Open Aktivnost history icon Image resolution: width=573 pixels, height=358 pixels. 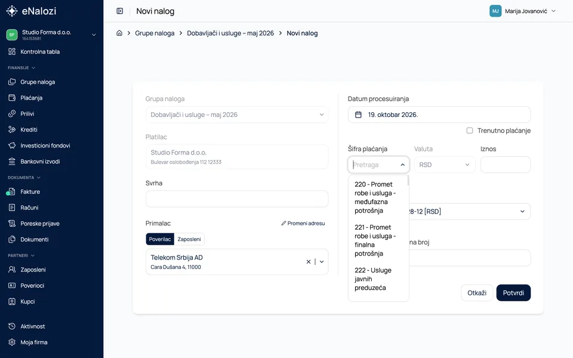click(x=12, y=326)
